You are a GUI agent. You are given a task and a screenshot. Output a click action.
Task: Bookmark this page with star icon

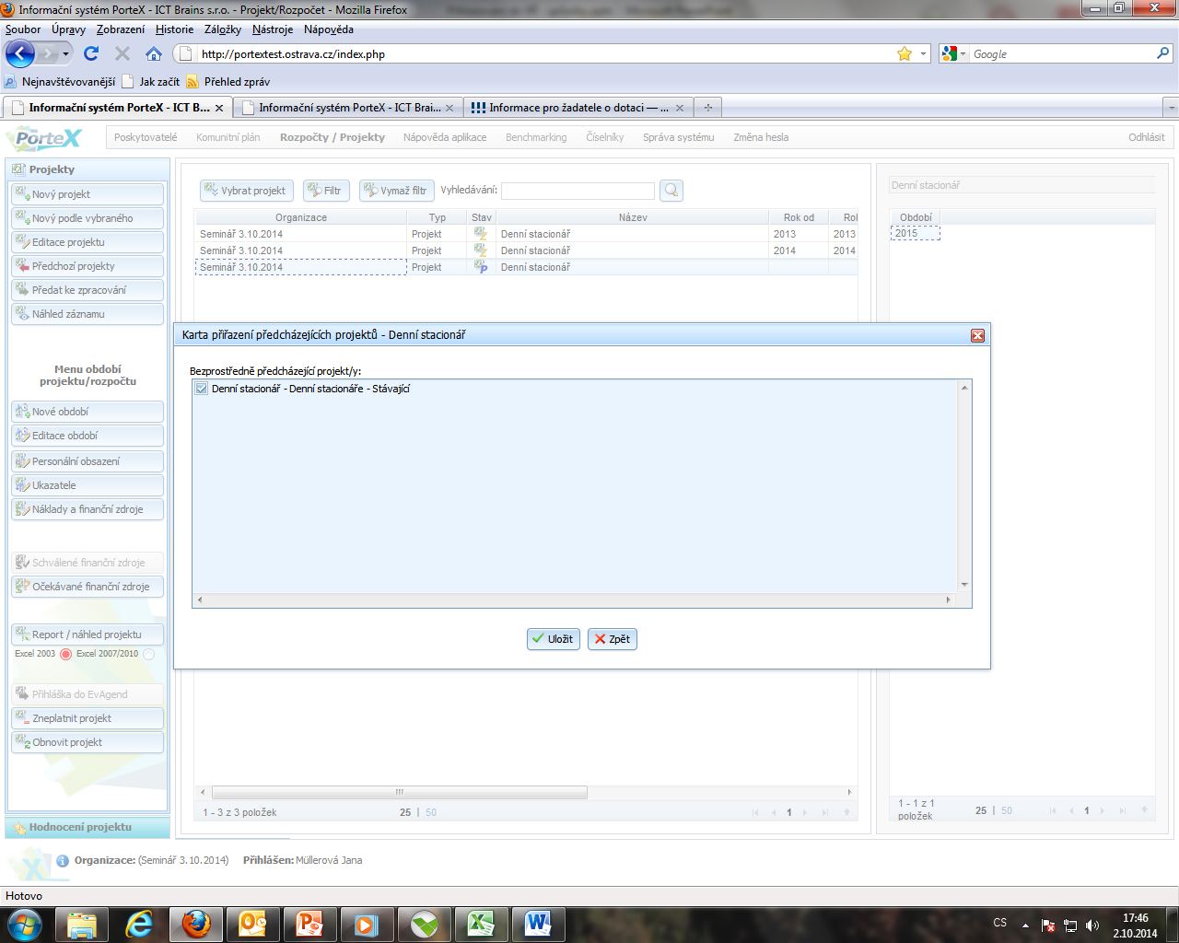click(905, 53)
